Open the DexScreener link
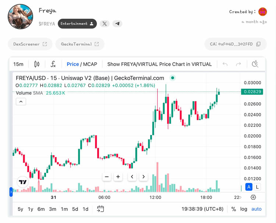 30,44
